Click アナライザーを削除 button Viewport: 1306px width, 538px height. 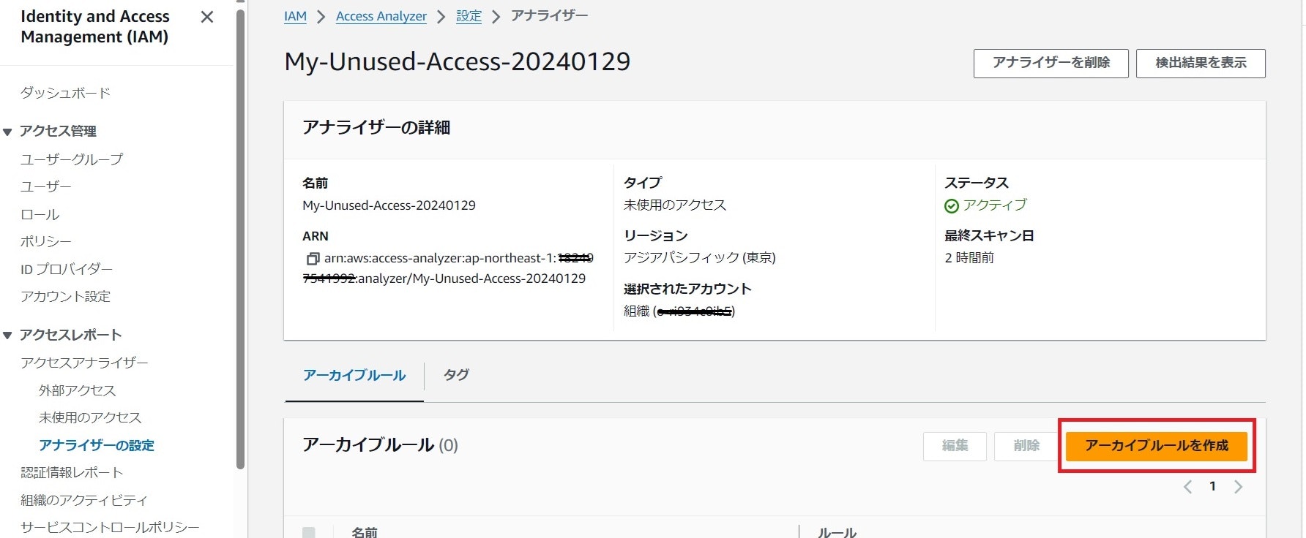(1051, 63)
